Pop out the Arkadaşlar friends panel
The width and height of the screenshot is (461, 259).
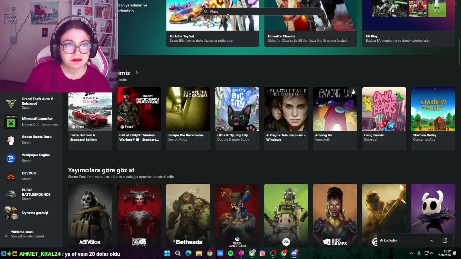[x=445, y=241]
